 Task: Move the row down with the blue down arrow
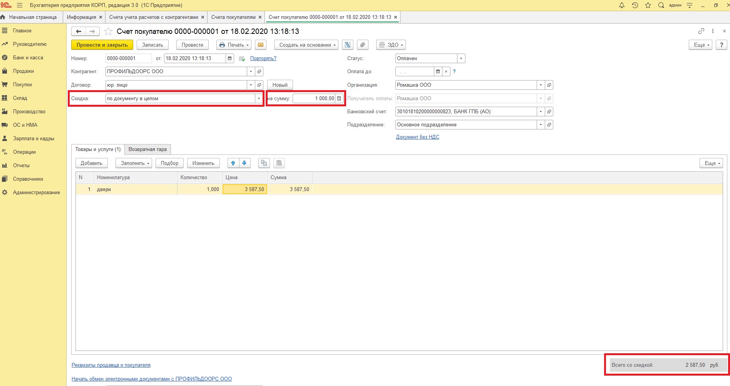244,163
